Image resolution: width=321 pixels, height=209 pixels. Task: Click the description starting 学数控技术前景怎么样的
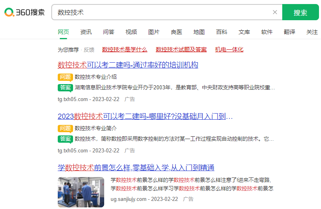192,184
